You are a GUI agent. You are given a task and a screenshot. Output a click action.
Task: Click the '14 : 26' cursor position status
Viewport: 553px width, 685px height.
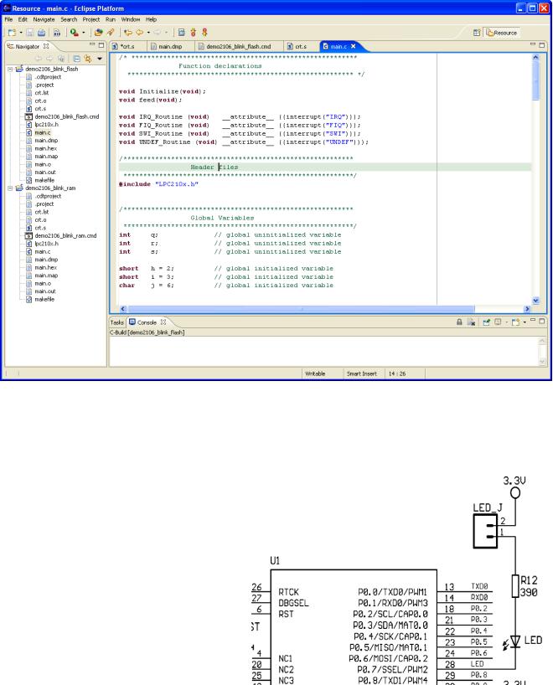point(397,374)
